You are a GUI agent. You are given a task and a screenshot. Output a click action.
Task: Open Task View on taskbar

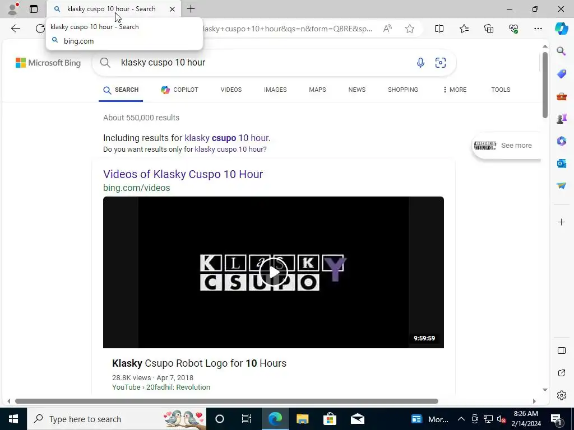(247, 419)
